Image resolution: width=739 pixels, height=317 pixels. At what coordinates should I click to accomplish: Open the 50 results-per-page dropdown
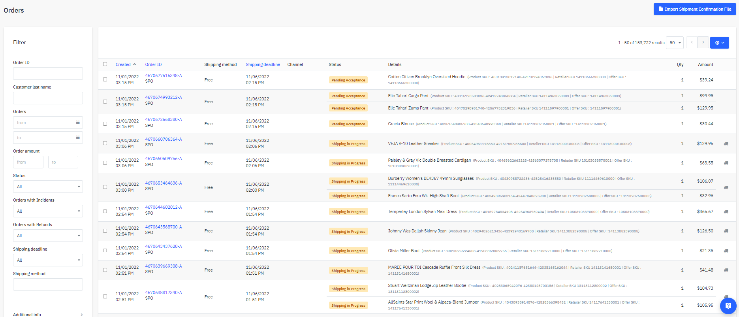tap(675, 43)
